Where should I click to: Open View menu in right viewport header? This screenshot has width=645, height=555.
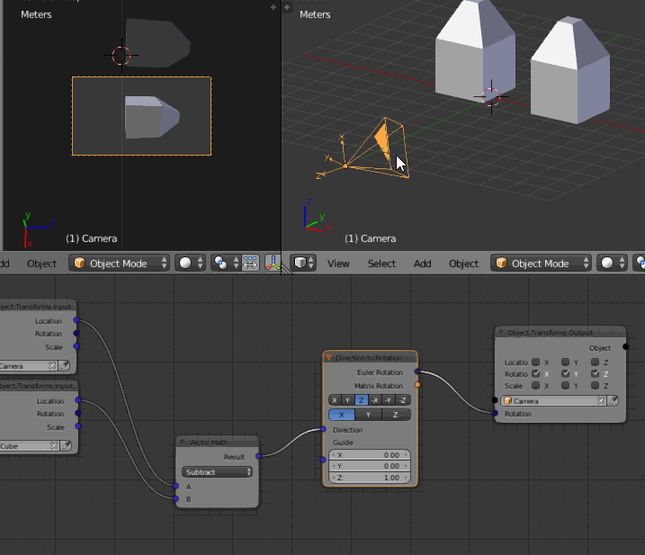[x=338, y=264]
